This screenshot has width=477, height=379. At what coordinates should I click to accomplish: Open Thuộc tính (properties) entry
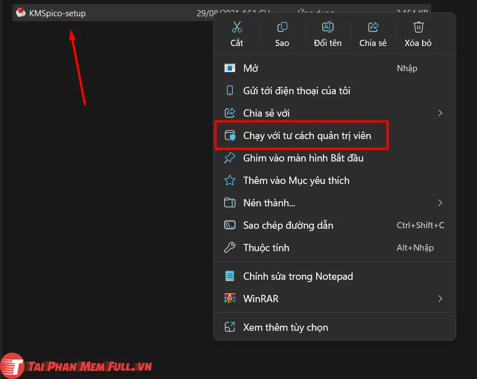click(x=266, y=248)
